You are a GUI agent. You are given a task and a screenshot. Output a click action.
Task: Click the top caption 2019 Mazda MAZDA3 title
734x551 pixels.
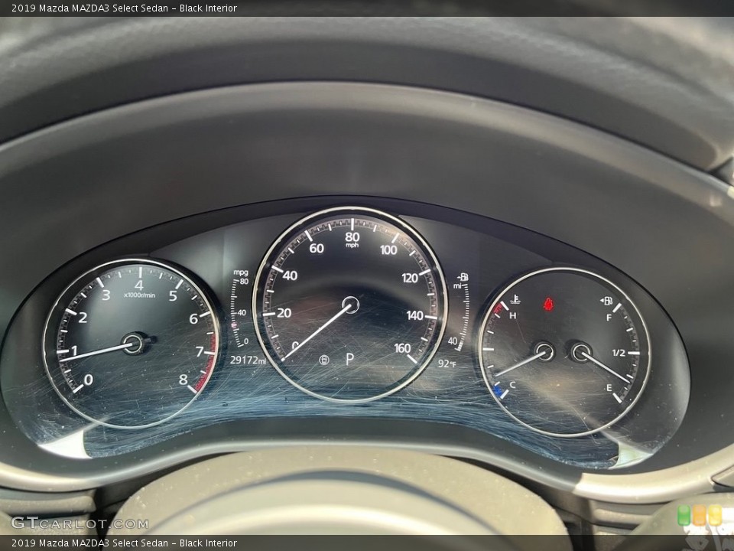coord(124,8)
